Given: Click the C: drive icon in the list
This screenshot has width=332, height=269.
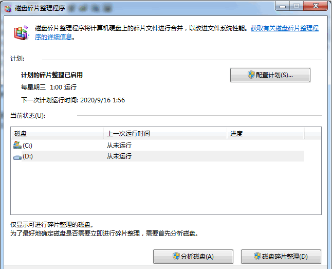Looking at the screenshot, I should [x=17, y=146].
